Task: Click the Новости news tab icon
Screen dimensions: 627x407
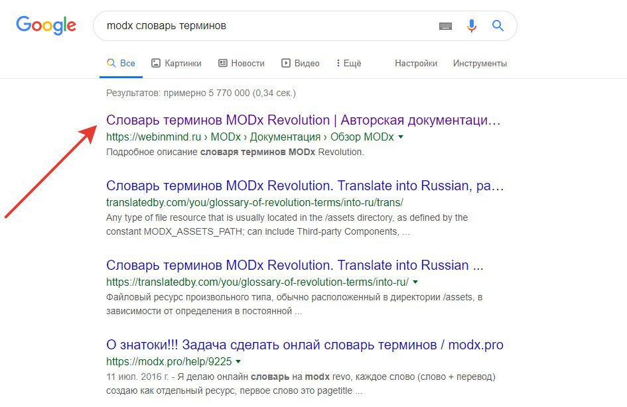Action: pyautogui.click(x=223, y=64)
